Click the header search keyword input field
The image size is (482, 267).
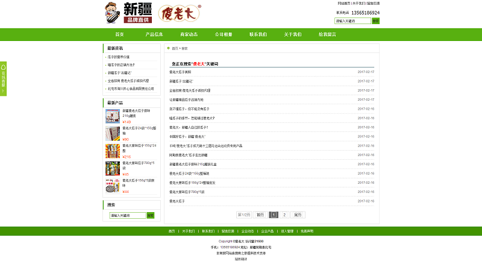pos(352,20)
